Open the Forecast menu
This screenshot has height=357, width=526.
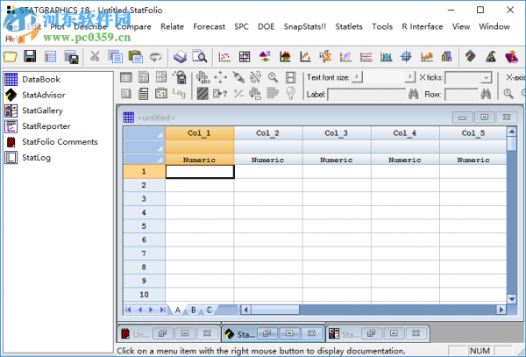[x=209, y=27]
